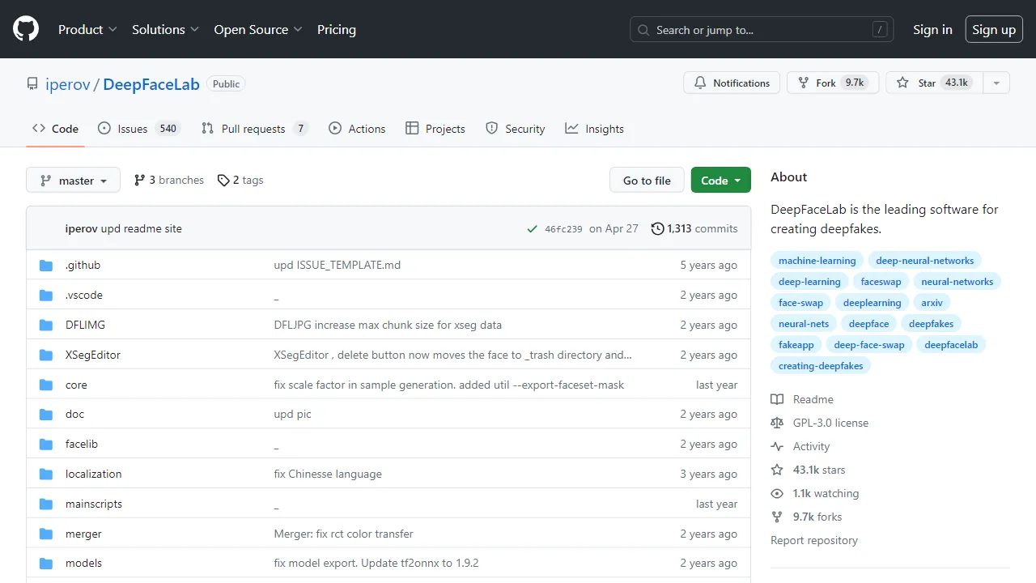Image resolution: width=1036 pixels, height=583 pixels.
Task: Click the fork icon beside 9.7k forks
Action: pos(777,517)
